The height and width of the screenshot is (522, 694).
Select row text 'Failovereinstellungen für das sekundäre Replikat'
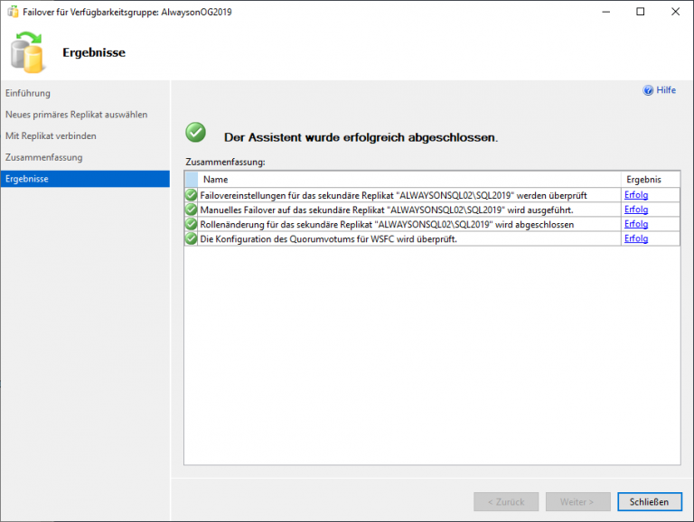[x=393, y=196]
